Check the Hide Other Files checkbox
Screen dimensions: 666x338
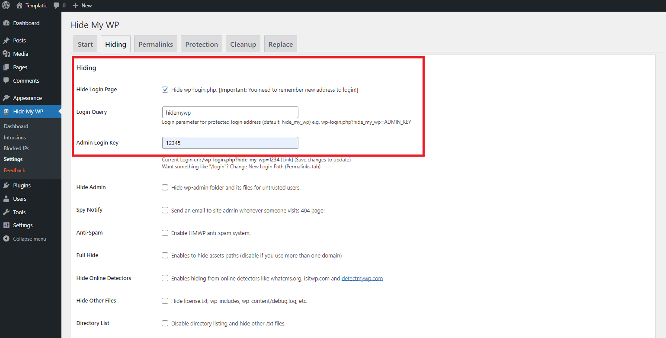click(x=165, y=301)
